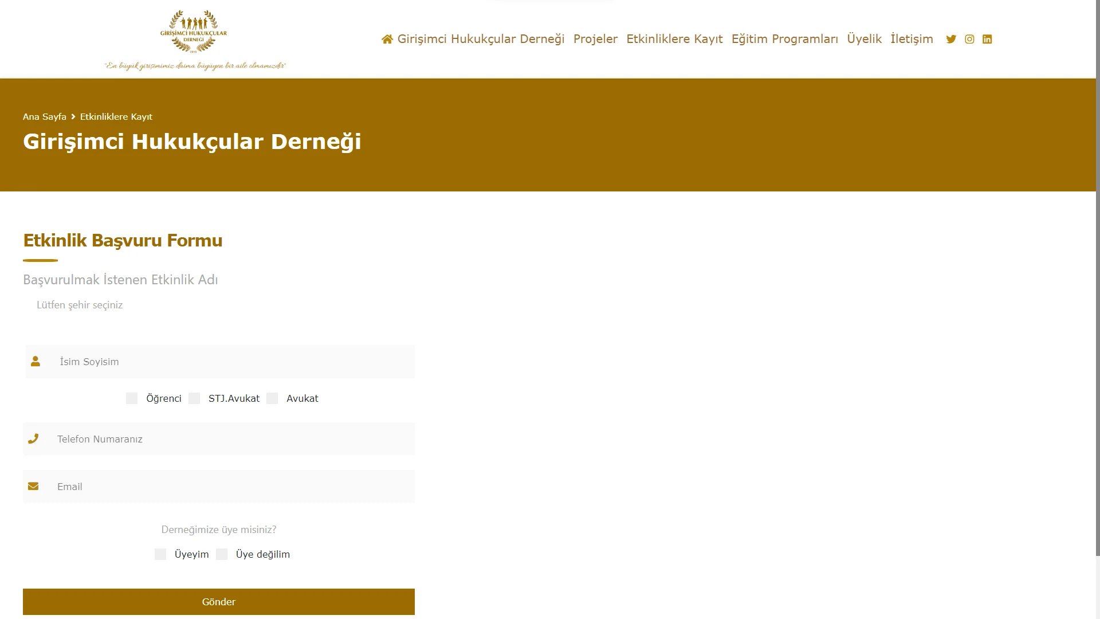The height and width of the screenshot is (619, 1100).
Task: Click the Ana Sayfa breadcrumb link
Action: point(45,116)
